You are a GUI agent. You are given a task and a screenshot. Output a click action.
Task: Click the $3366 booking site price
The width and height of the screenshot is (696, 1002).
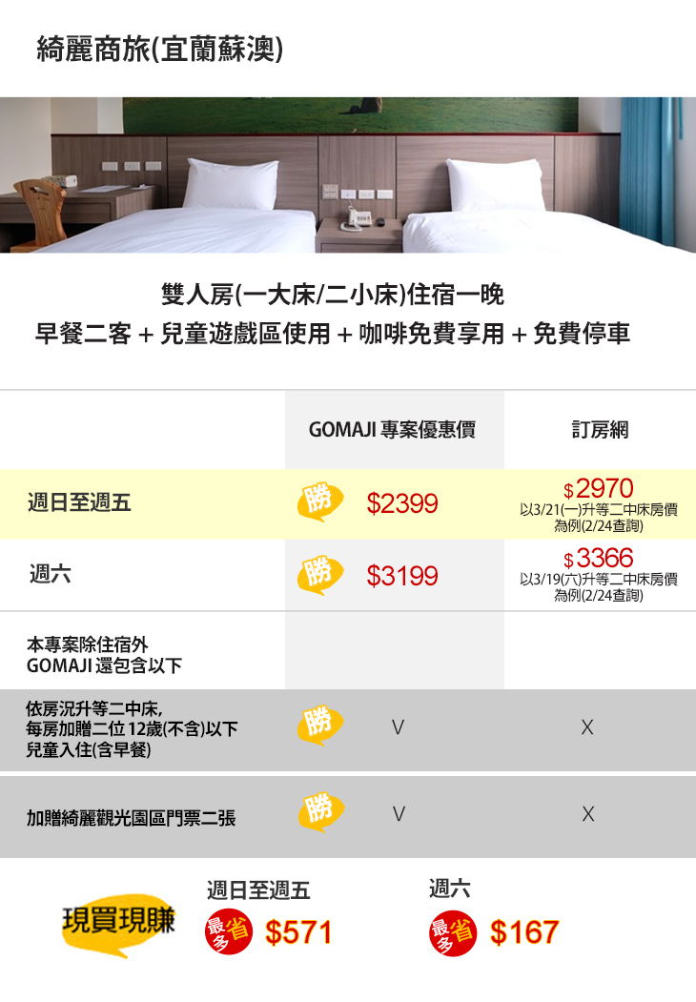[x=599, y=559]
